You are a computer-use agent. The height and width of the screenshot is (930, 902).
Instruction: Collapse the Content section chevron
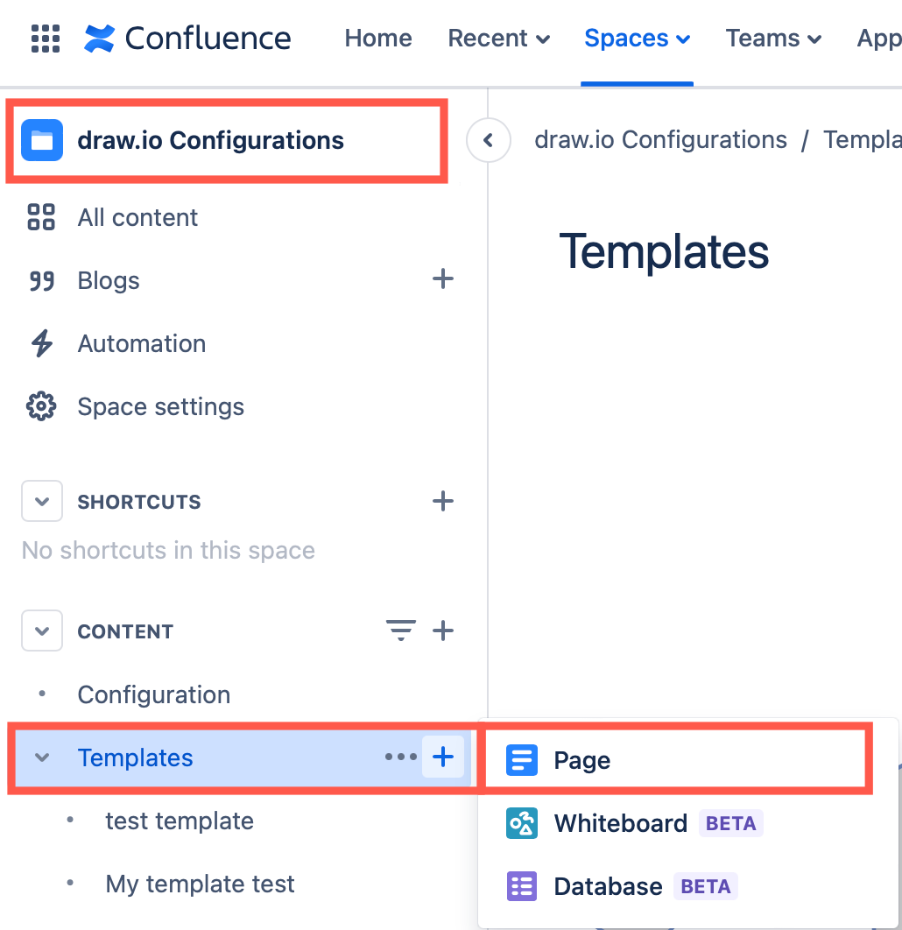click(41, 631)
